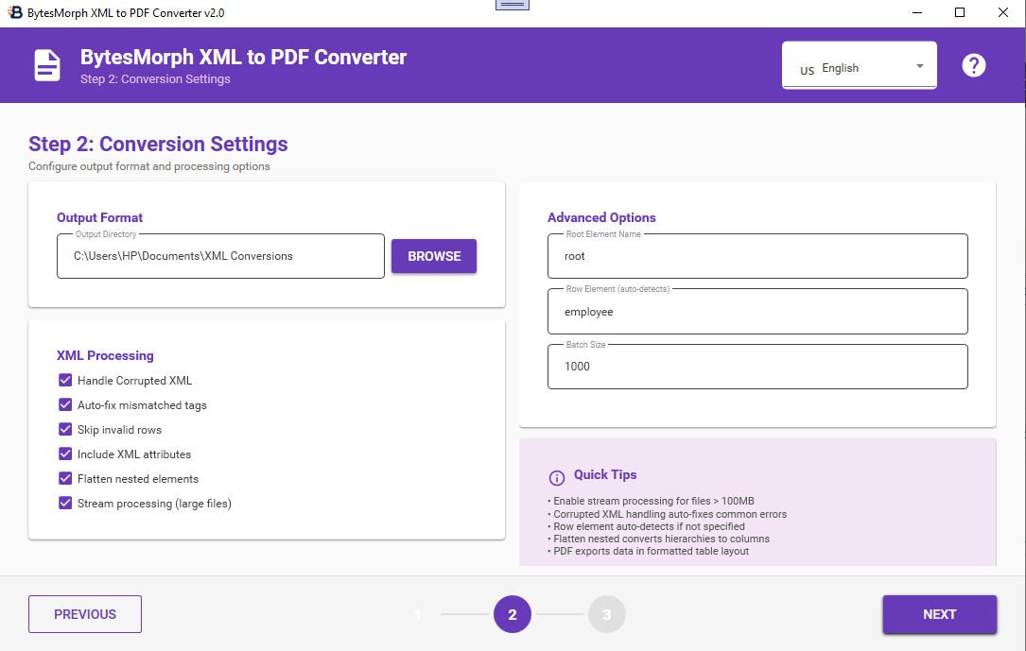
Task: Expand the English language dropdown arrow
Action: click(x=919, y=66)
